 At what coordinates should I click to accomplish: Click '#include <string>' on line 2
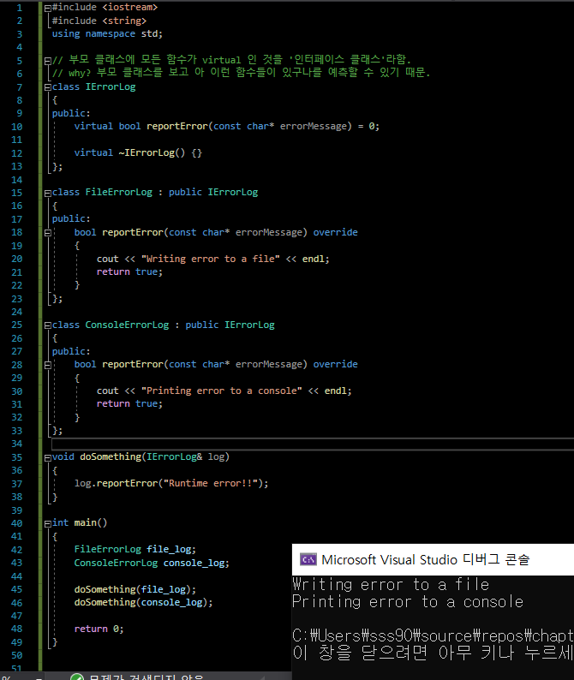tap(99, 21)
